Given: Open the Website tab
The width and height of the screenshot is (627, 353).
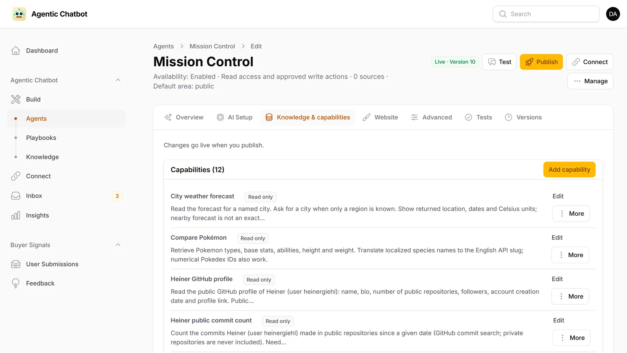Looking at the screenshot, I should 381,117.
